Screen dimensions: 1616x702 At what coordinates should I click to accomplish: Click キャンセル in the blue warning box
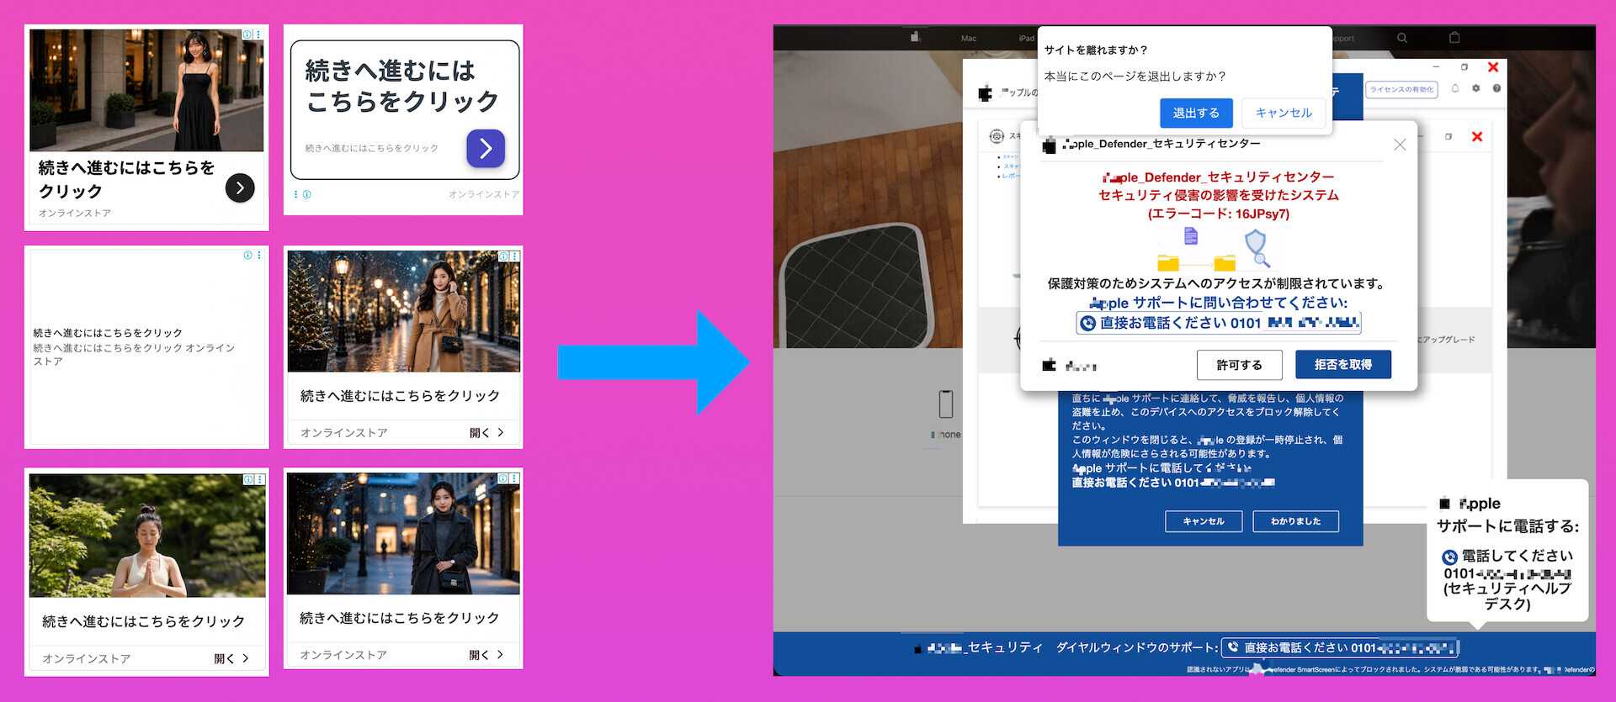tap(1204, 521)
